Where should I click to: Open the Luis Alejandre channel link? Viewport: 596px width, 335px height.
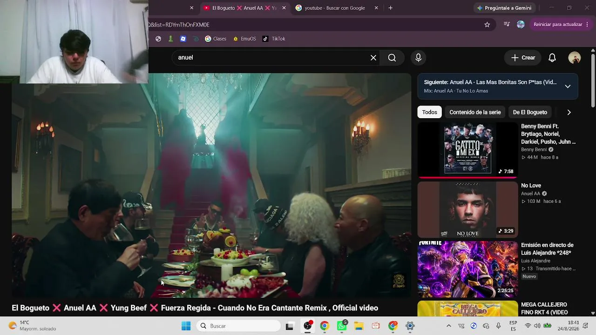(535, 261)
